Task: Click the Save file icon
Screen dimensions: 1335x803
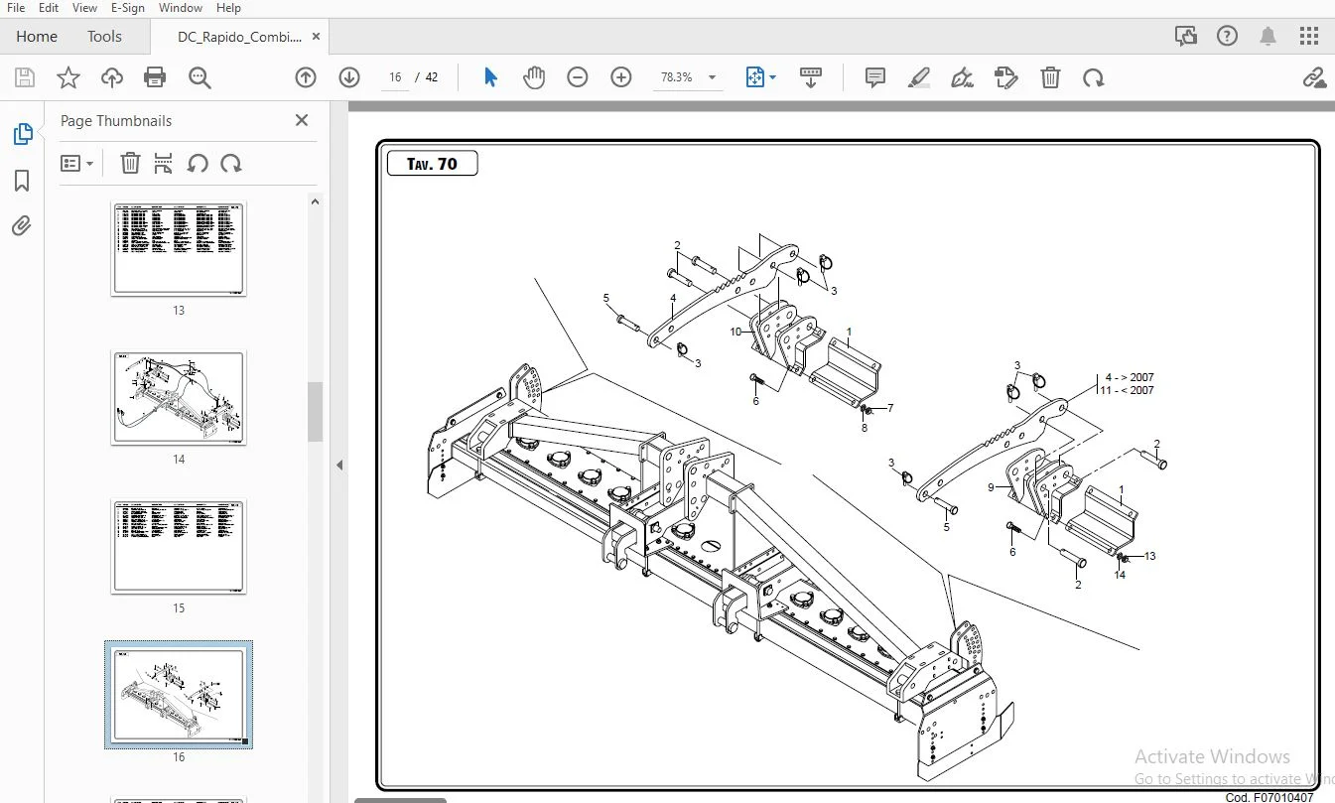Action: point(25,77)
